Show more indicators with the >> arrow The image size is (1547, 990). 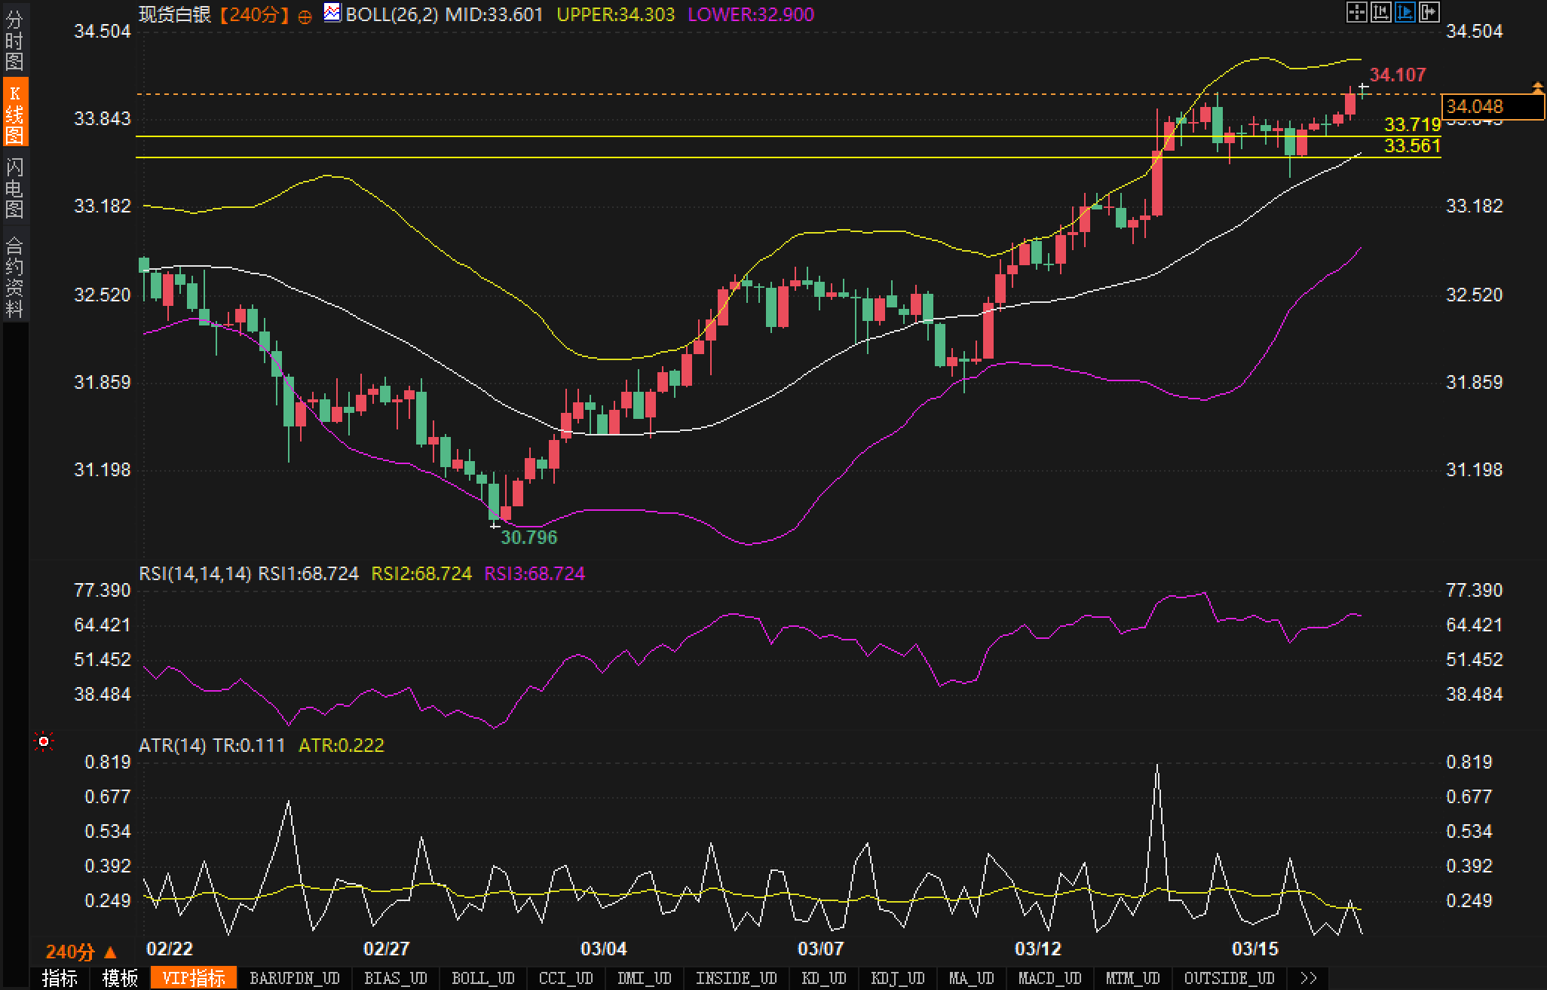(1309, 978)
